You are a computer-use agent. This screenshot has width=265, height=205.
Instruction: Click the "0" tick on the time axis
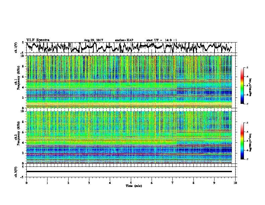click(26, 183)
